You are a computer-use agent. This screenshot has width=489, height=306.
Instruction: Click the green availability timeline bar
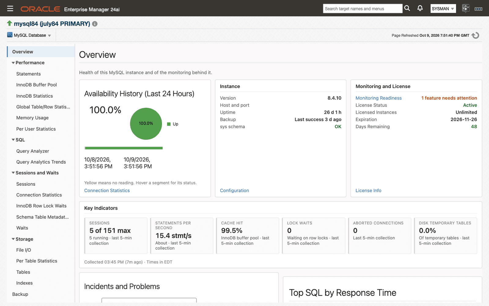coord(123,148)
